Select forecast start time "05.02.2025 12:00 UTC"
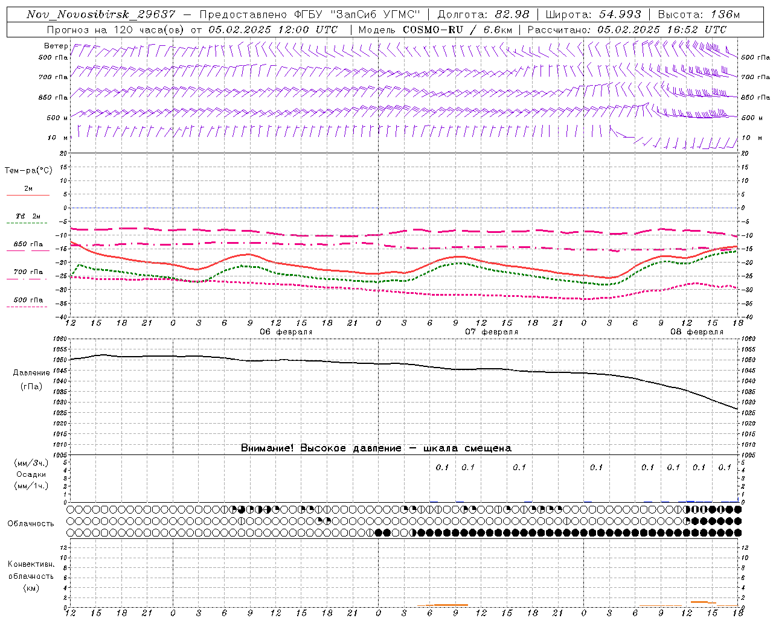The width and height of the screenshot is (773, 618). (x=272, y=29)
